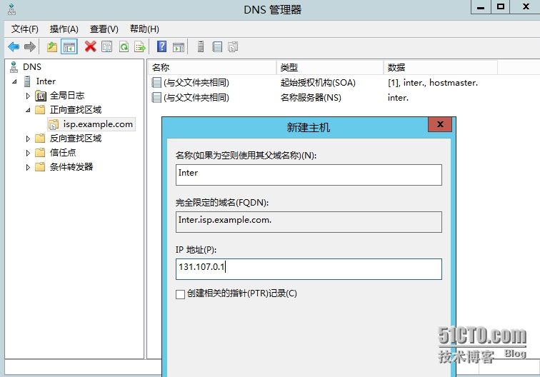Click the Back arrow in toolbar

click(14, 46)
